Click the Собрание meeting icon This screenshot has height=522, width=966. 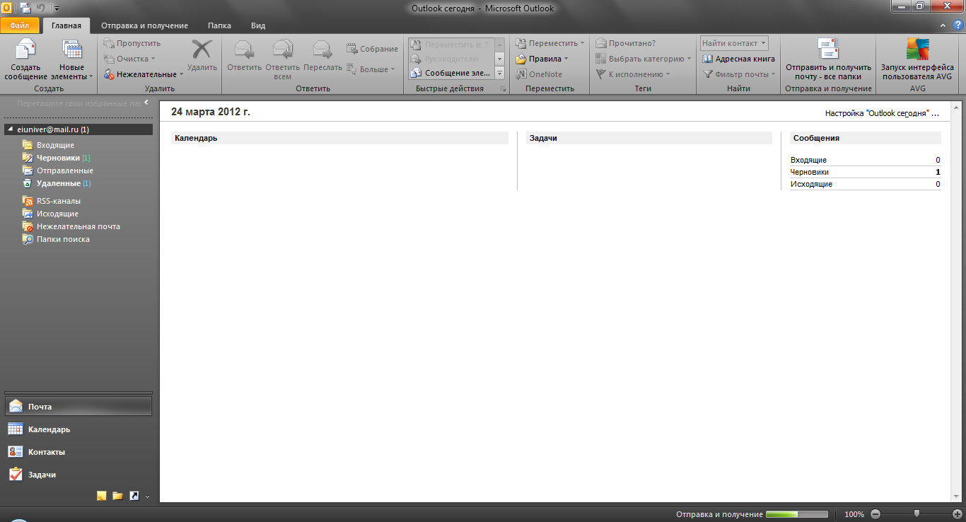click(x=372, y=49)
